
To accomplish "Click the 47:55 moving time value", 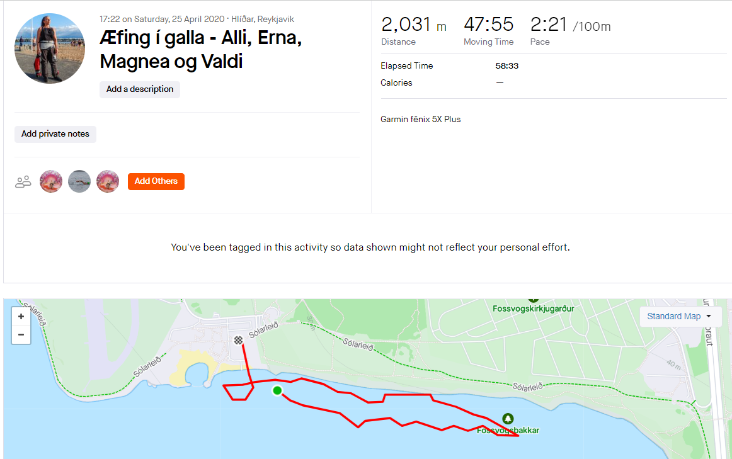I will click(488, 25).
